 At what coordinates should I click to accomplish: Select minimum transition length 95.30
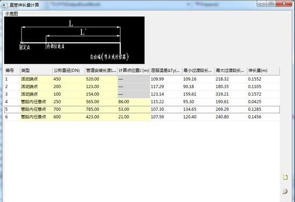click(x=189, y=102)
